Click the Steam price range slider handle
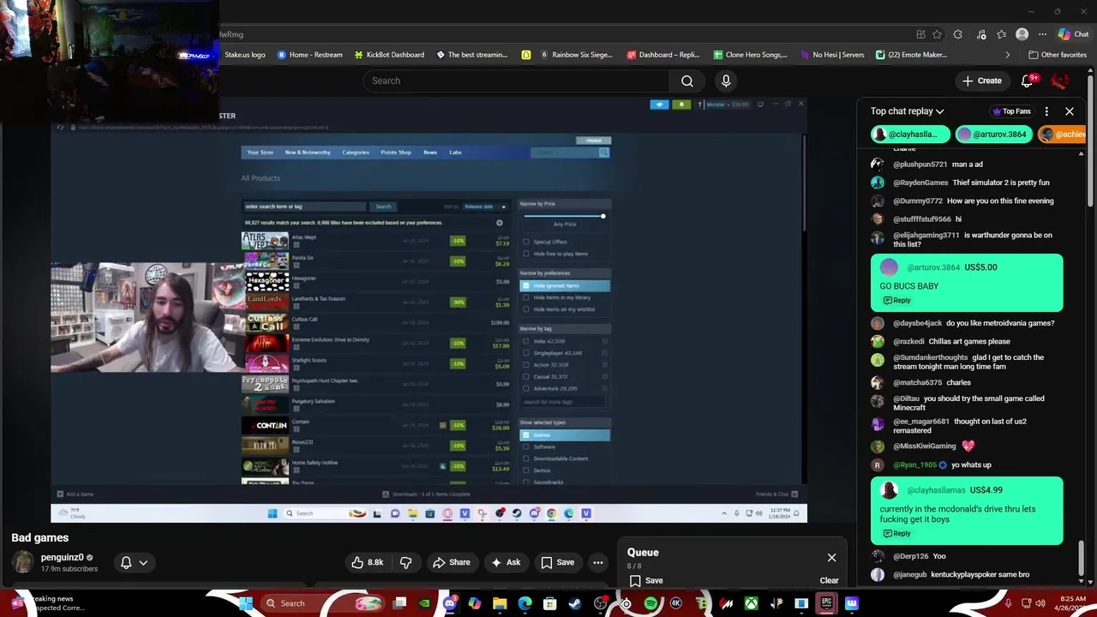 [602, 216]
